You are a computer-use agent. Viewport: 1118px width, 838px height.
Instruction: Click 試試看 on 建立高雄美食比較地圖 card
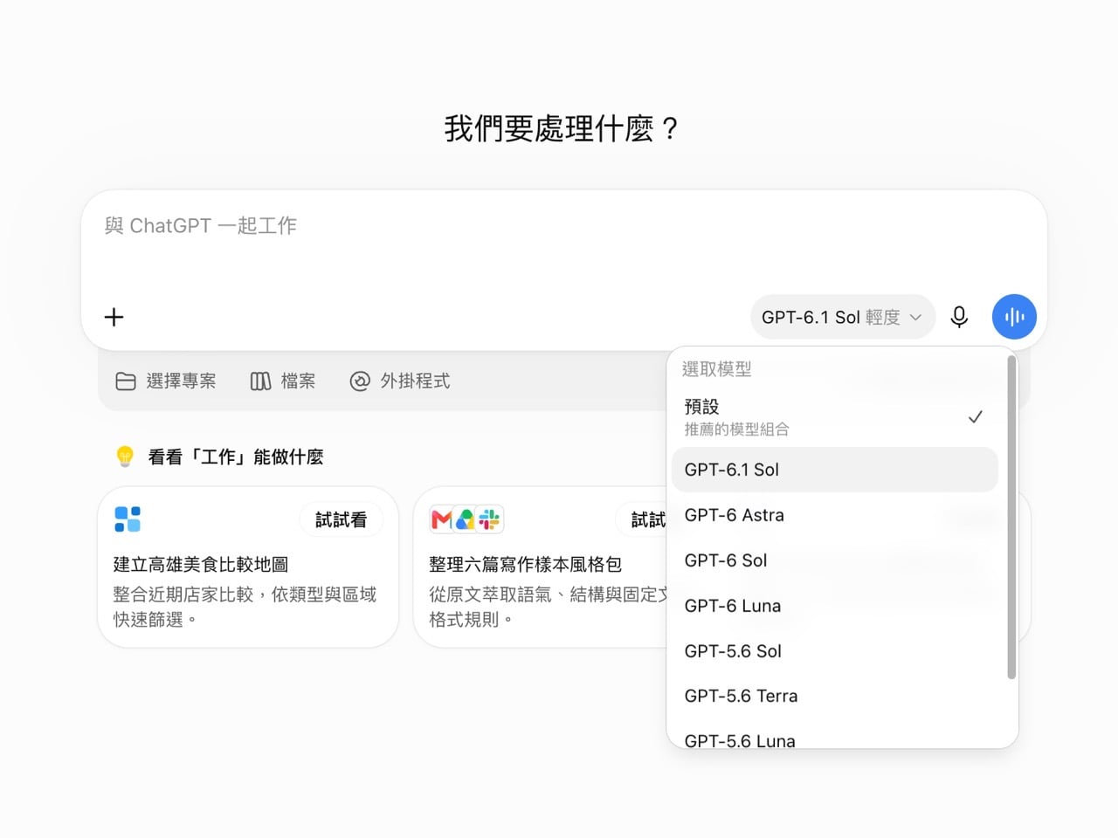[x=341, y=520]
